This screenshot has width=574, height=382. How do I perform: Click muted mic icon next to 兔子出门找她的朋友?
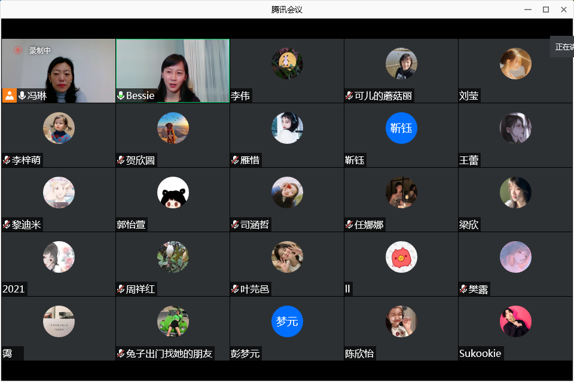[121, 353]
